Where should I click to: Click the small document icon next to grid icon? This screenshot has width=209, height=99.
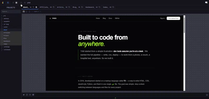tap(13, 3)
